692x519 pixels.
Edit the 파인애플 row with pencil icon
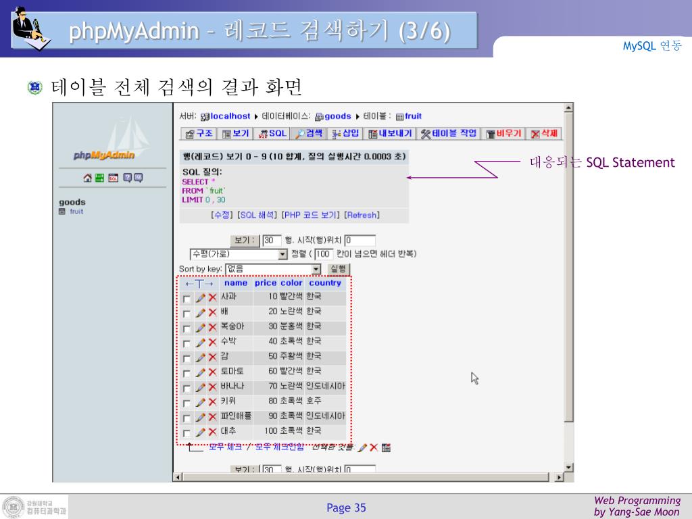pos(200,418)
